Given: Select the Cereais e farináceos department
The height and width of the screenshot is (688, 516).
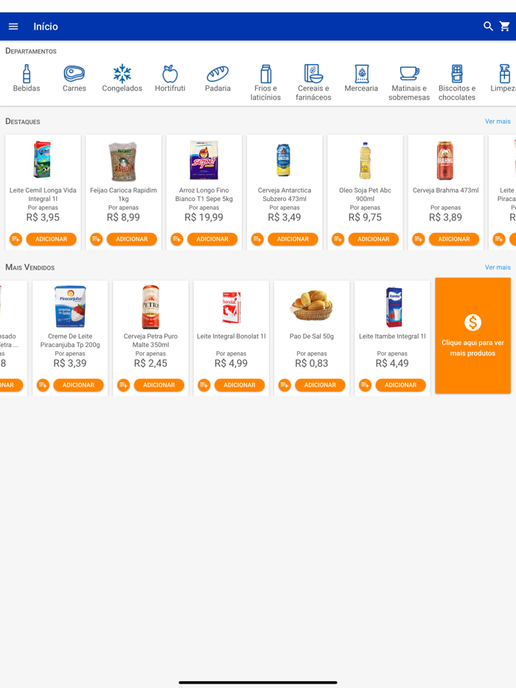Looking at the screenshot, I should click(x=313, y=83).
